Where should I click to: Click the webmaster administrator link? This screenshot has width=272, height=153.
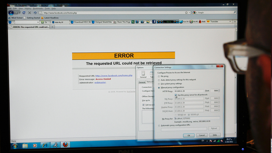coord(100,83)
